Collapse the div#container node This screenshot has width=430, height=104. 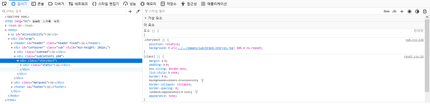click(x=12, y=48)
